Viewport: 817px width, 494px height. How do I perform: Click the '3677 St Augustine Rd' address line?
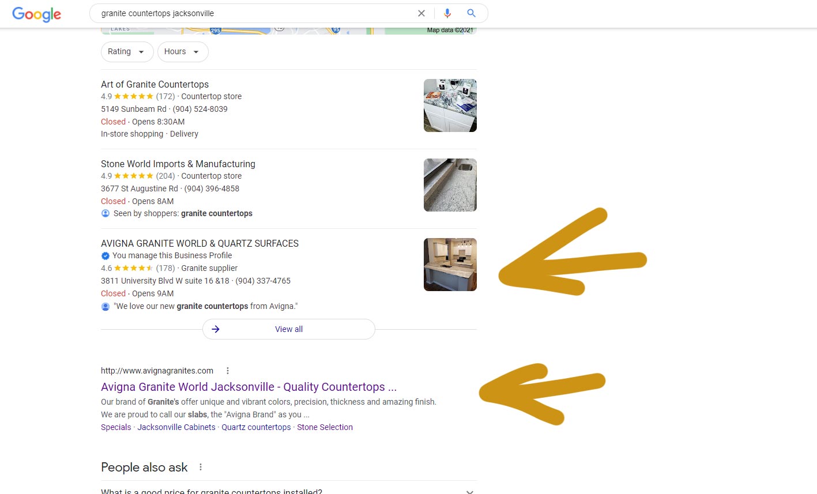(140, 188)
